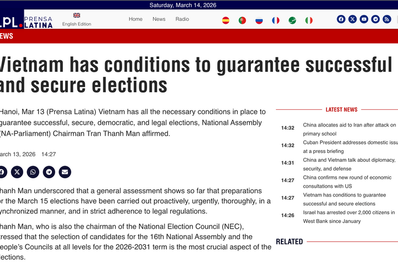Visit the YouTube channel icon in header
This screenshot has height=265, width=398.
click(364, 19)
